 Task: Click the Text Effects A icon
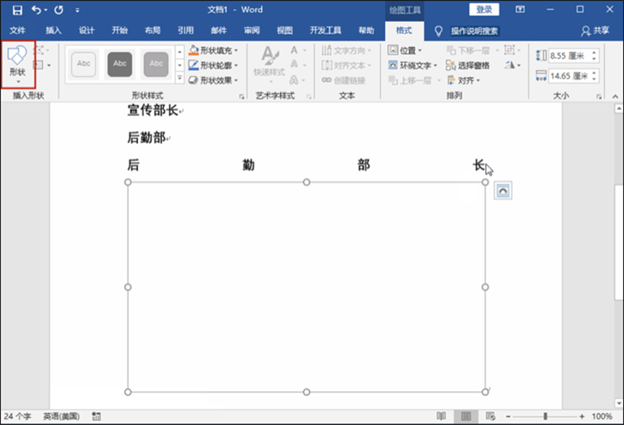pyautogui.click(x=294, y=80)
